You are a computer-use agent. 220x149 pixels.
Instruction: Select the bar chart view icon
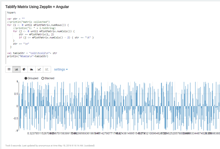(16, 69)
